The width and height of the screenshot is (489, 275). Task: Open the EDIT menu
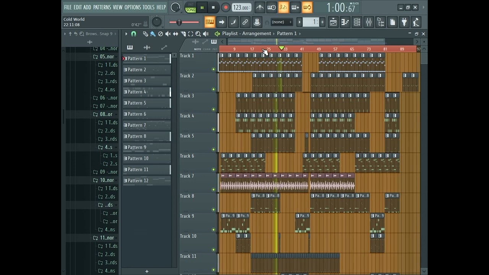tap(78, 7)
